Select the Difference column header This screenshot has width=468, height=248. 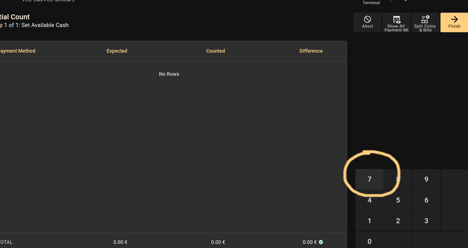click(x=311, y=51)
